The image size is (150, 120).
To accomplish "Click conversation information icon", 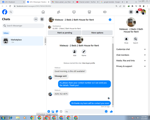I will pyautogui.click(x=110, y=20).
